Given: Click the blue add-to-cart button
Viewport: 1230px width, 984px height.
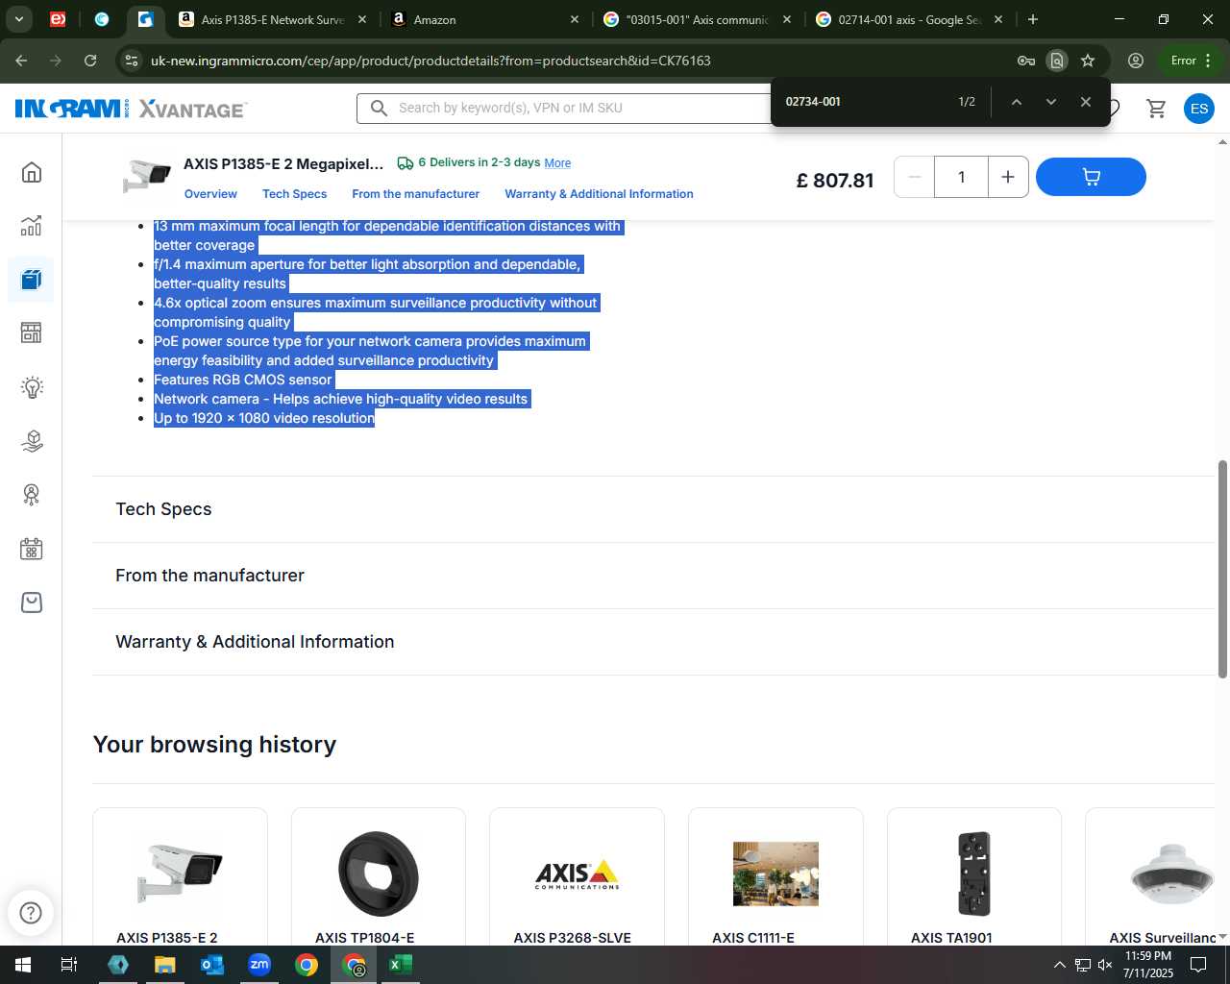Looking at the screenshot, I should pos(1091,177).
